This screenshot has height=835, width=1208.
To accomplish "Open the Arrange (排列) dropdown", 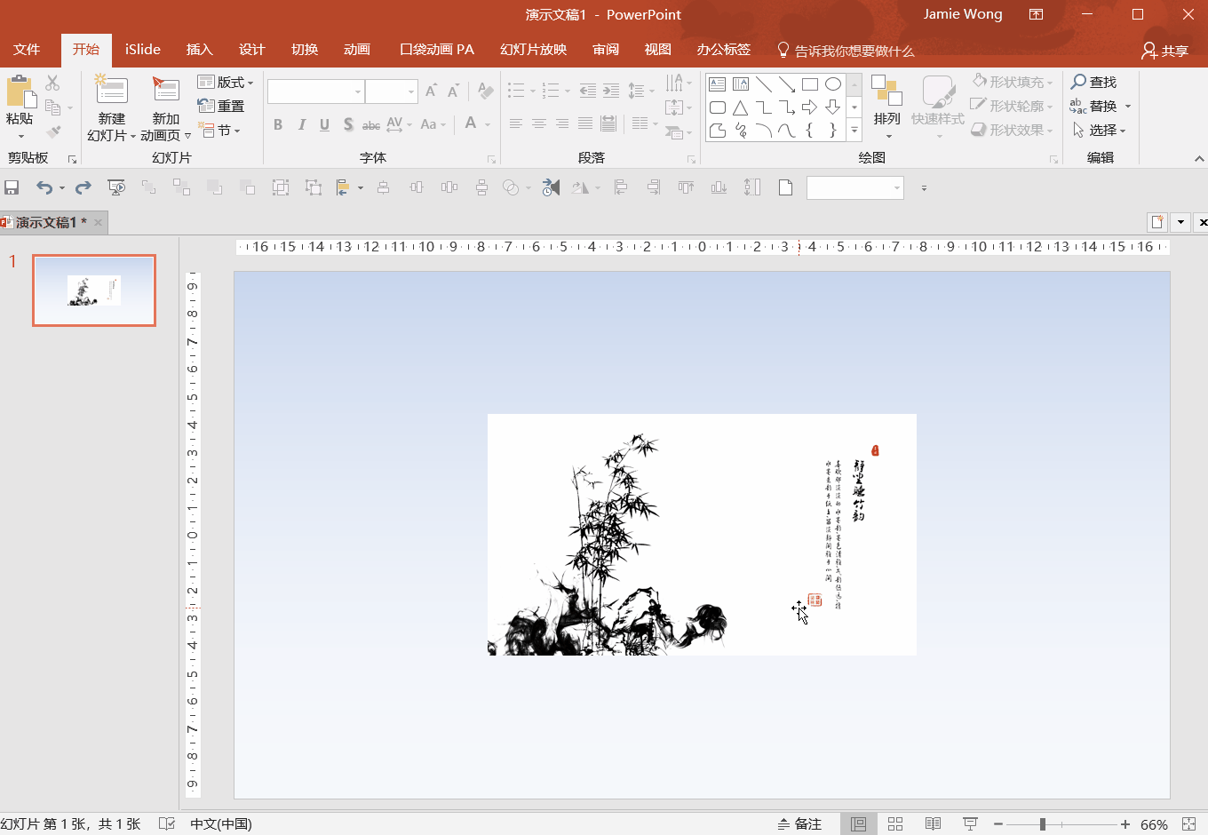I will (886, 107).
